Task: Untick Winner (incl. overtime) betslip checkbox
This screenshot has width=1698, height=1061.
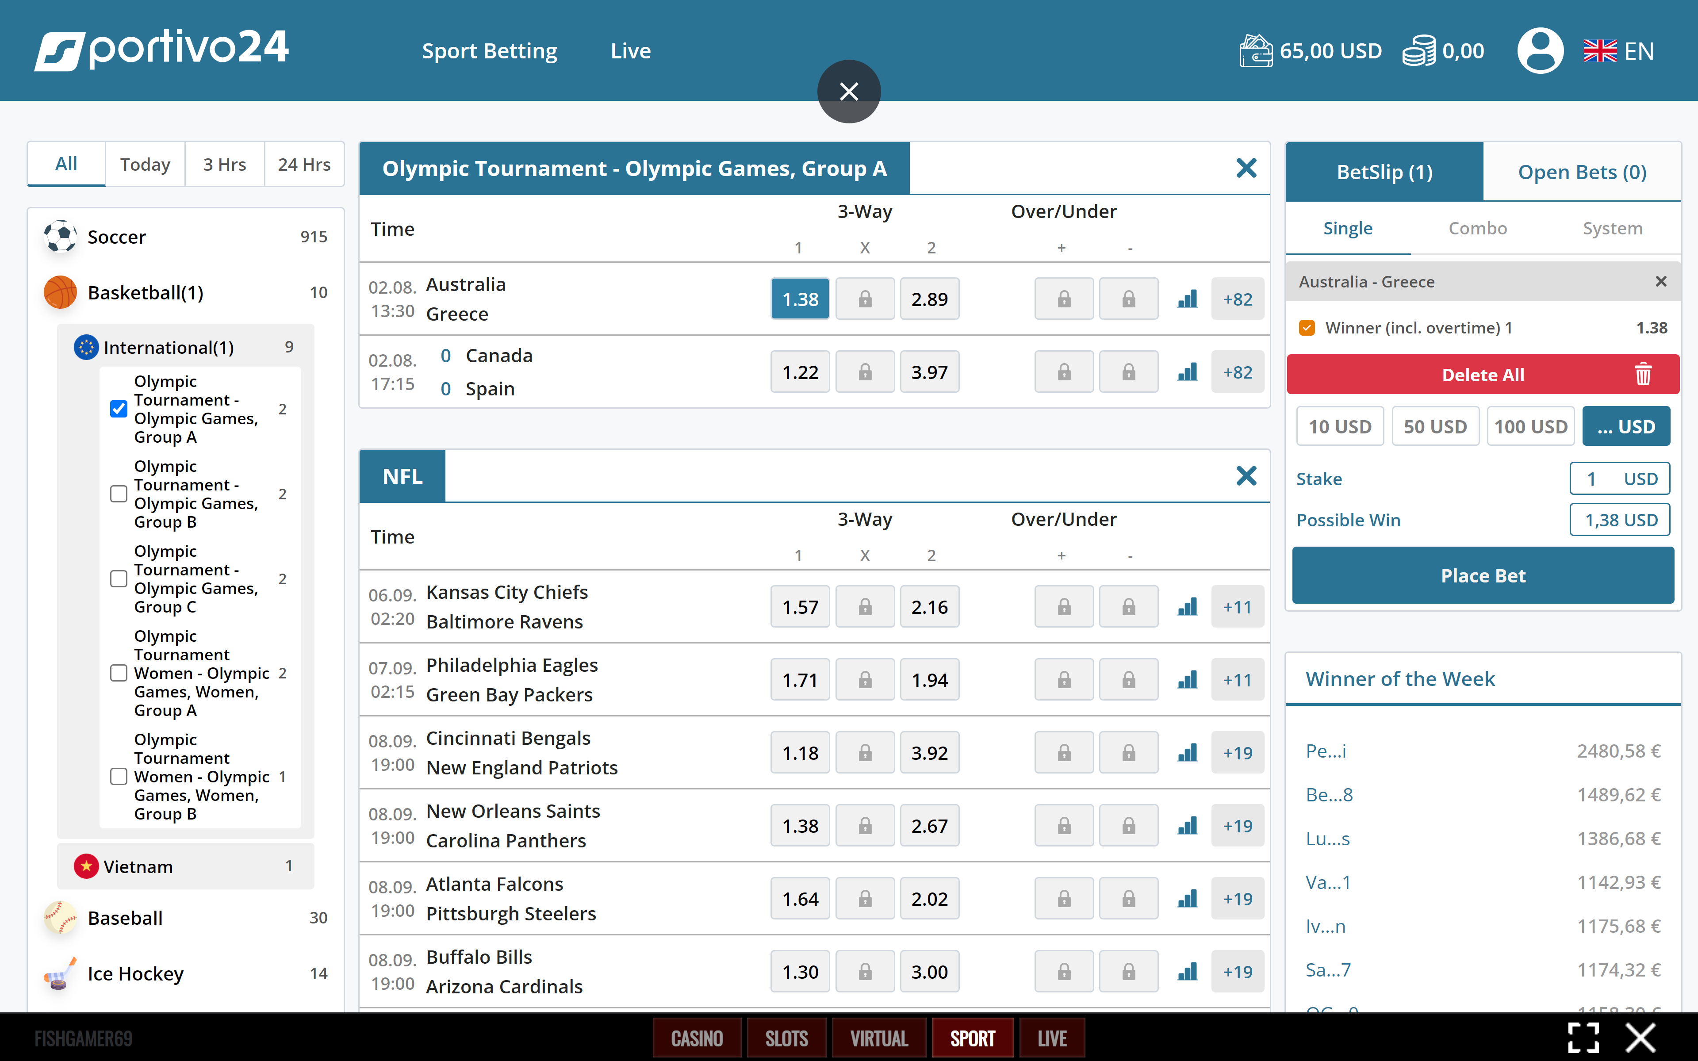Action: point(1307,328)
